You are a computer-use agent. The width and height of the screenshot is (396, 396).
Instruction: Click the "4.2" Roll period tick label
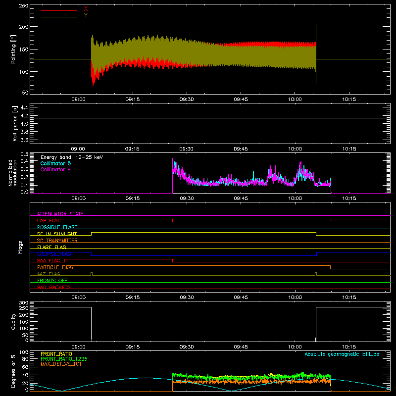[x=24, y=116]
